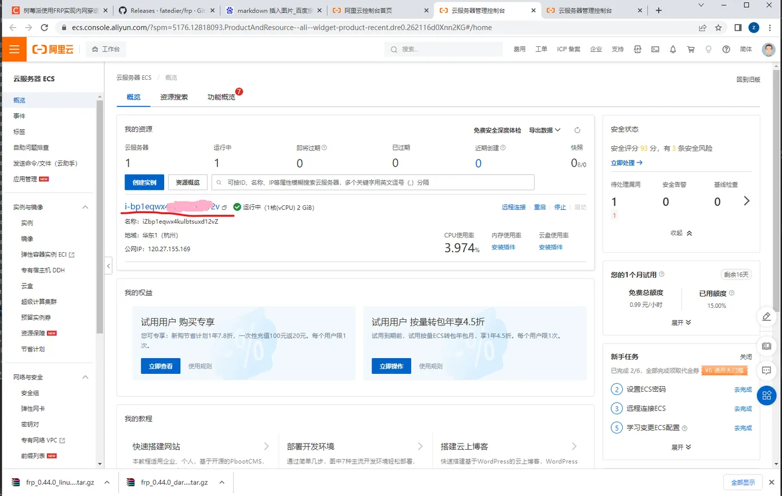
Task: Open the floating chat feedback icon
Action: (x=766, y=370)
